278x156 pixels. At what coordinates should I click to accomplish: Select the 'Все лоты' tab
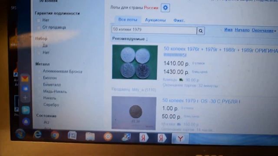(x=128, y=19)
